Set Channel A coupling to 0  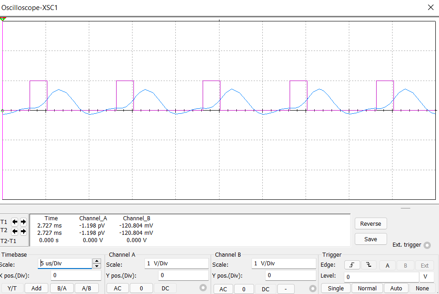[141, 289]
